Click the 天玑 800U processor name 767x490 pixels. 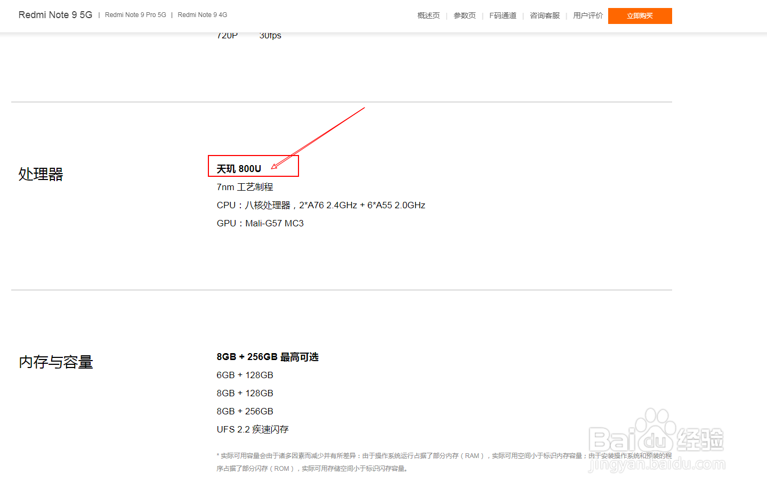239,169
